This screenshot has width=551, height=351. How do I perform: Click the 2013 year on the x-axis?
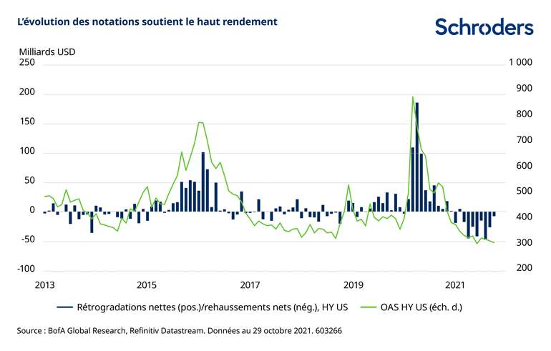[x=44, y=285]
